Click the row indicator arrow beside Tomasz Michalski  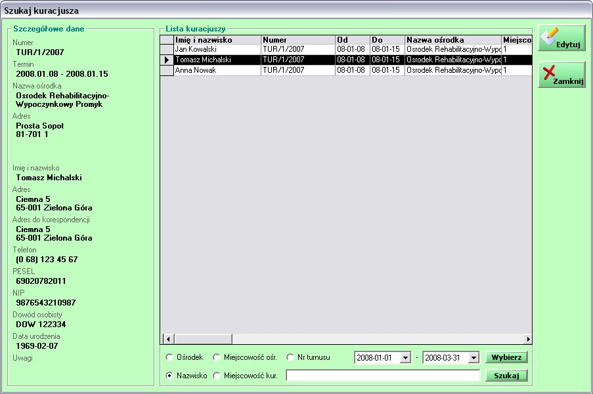[x=167, y=60]
